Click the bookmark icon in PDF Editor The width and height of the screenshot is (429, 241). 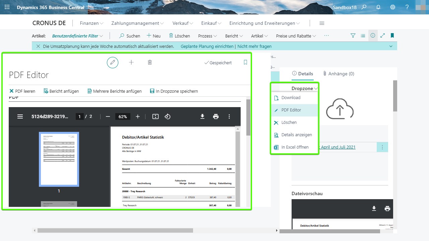245,63
